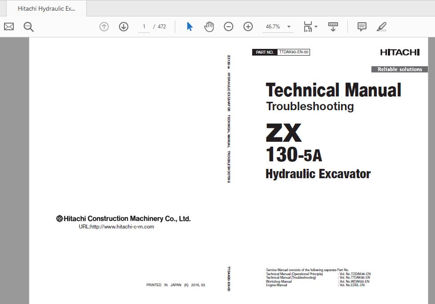Open the document search tool
Viewport: 435px width, 304px height.
pos(28,27)
